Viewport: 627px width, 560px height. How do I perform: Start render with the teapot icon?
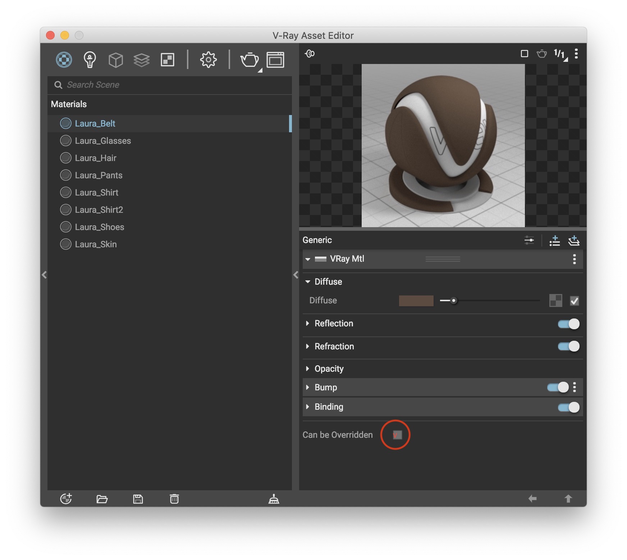pyautogui.click(x=249, y=60)
